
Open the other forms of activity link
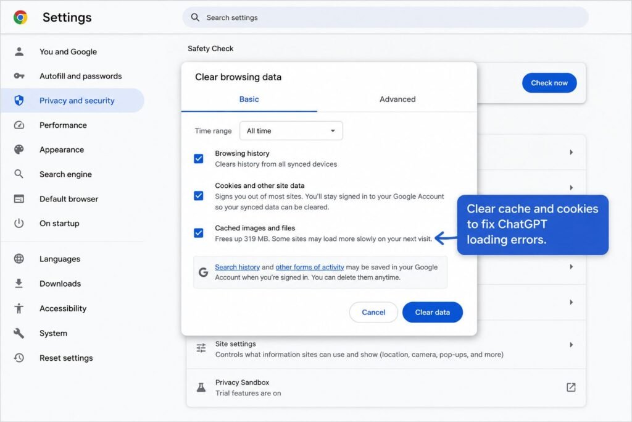pos(310,267)
